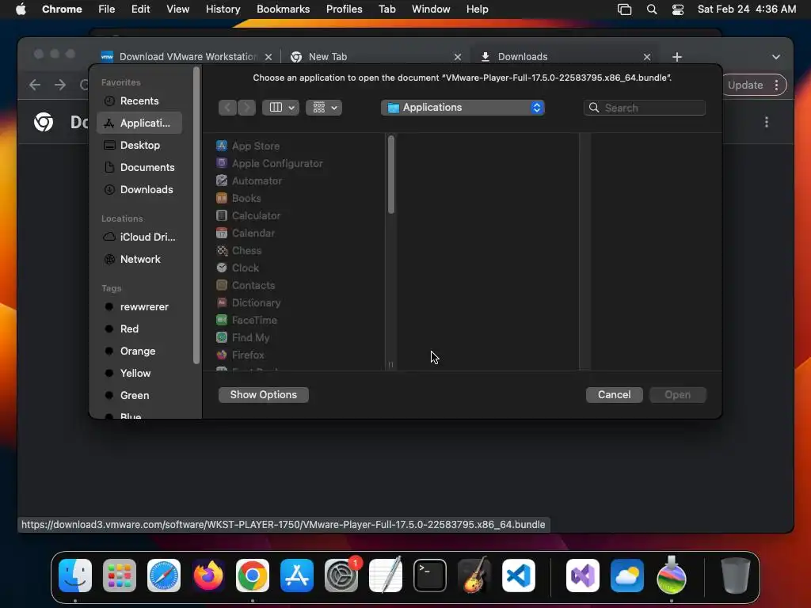This screenshot has height=608, width=811.
Task: Open Downloads page three-dot menu
Action: pos(767,122)
